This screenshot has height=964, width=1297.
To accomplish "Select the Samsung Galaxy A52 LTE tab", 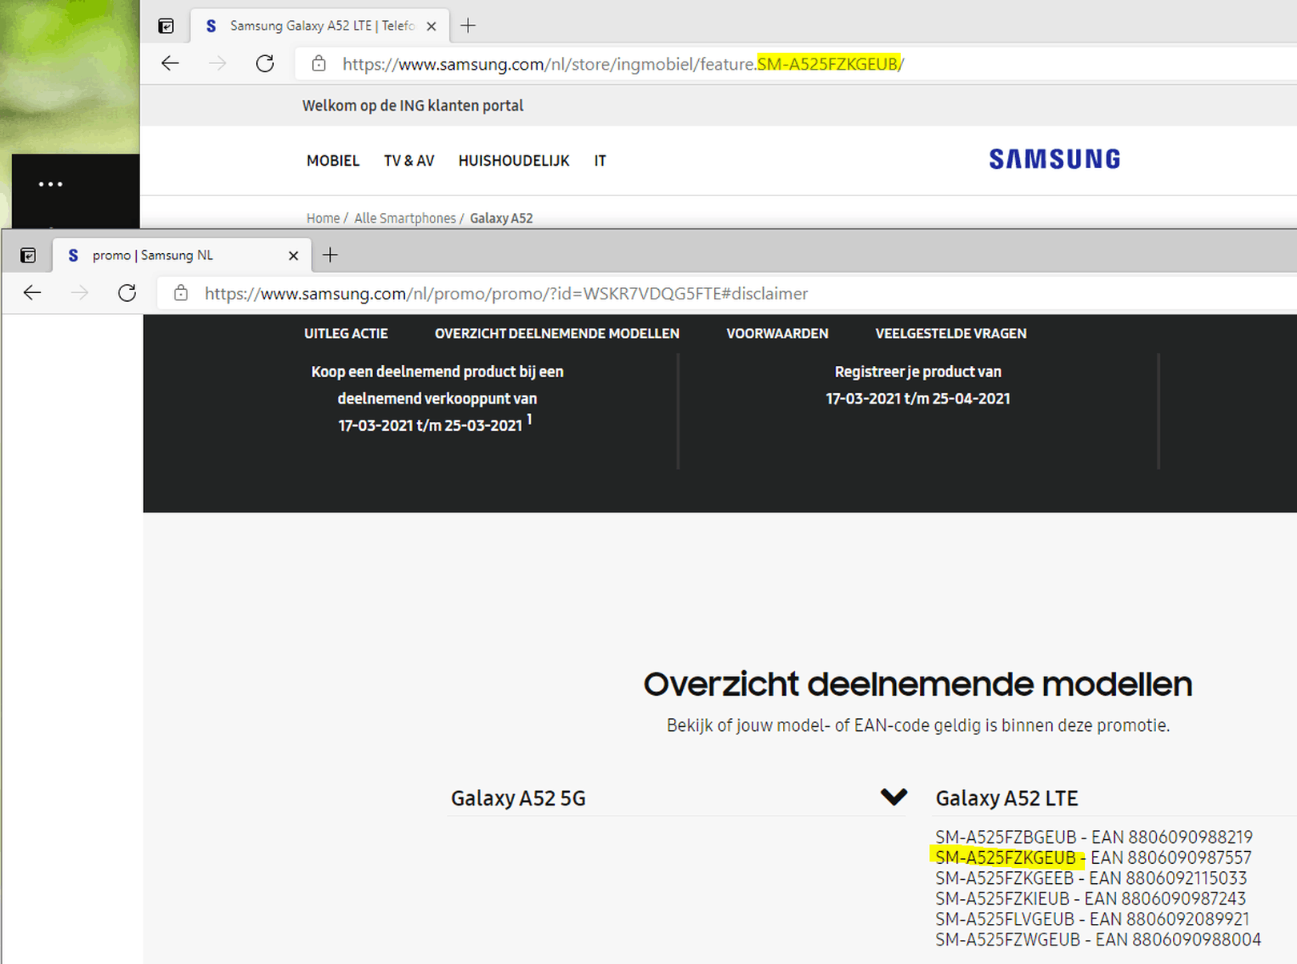I will point(319,26).
